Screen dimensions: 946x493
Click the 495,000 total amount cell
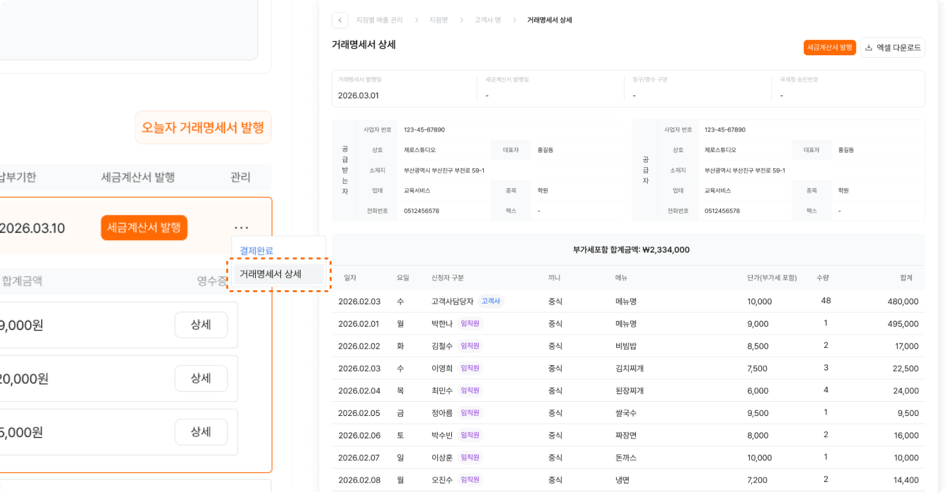tap(903, 324)
